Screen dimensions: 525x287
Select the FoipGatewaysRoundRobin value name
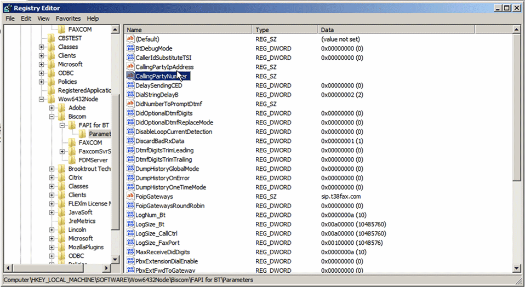point(170,206)
